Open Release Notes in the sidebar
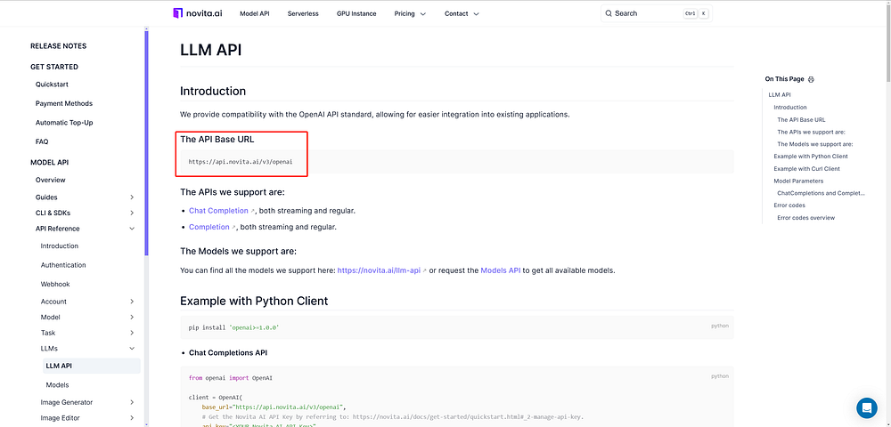Screen dimensions: 891x427 pos(59,46)
